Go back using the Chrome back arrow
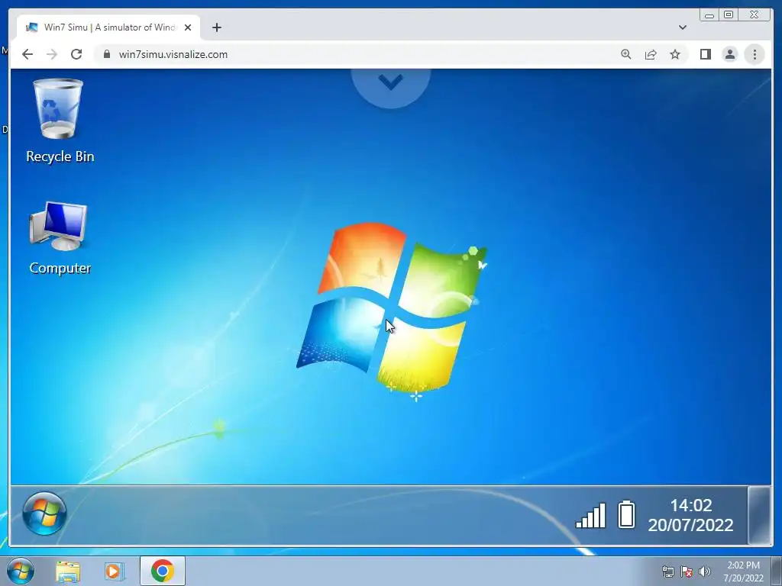Image resolution: width=782 pixels, height=586 pixels. 27,54
